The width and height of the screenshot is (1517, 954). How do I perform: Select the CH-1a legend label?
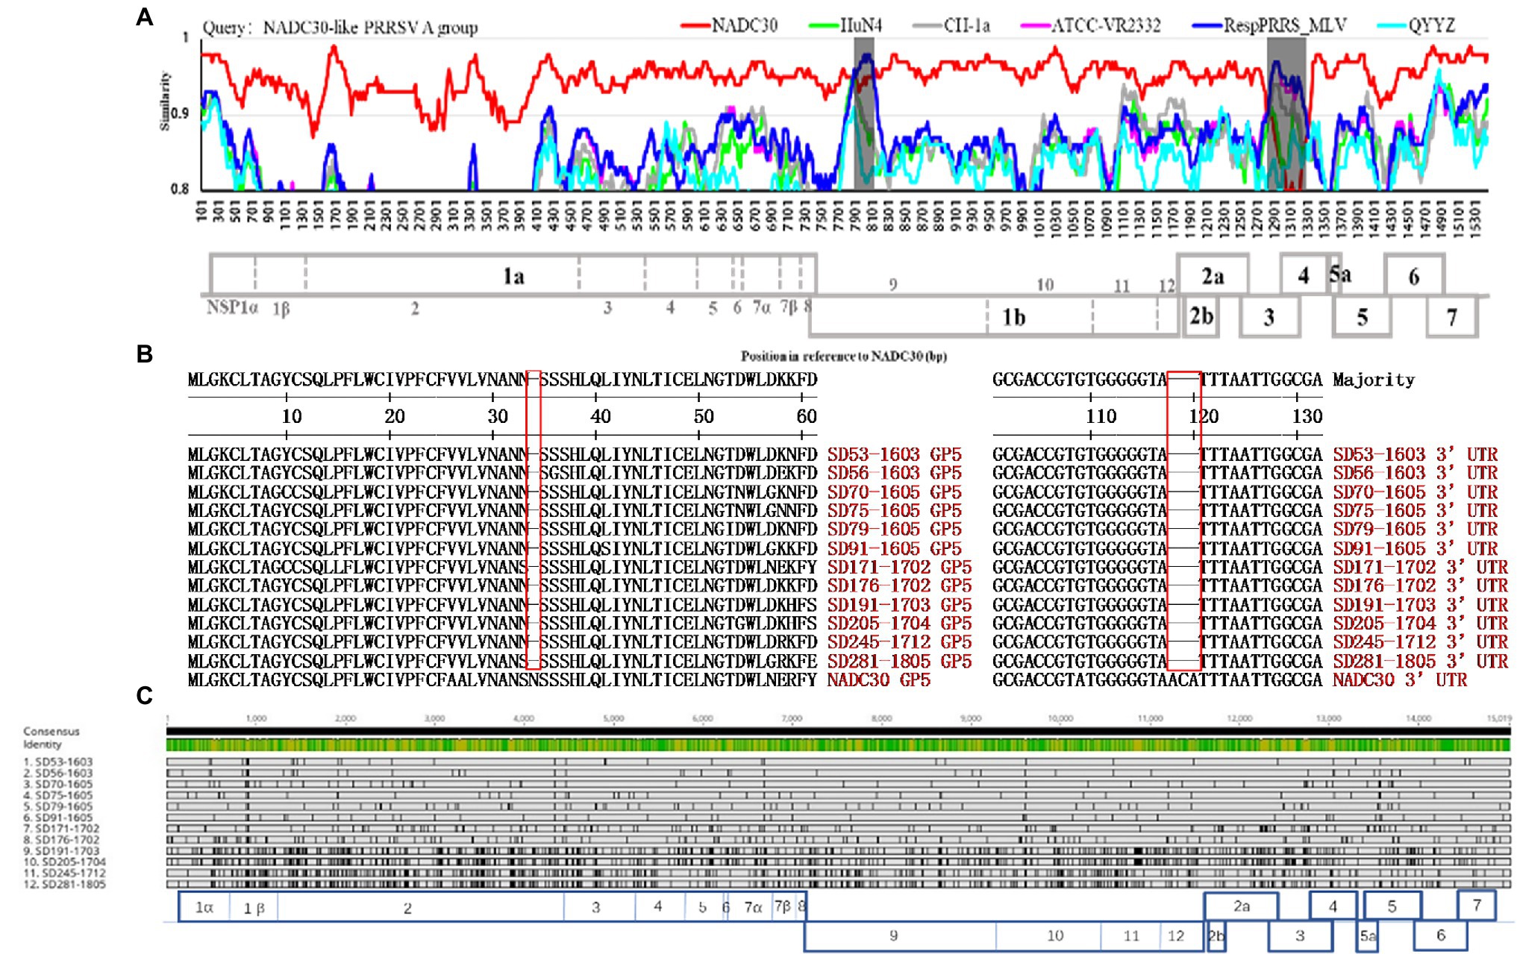click(x=967, y=25)
